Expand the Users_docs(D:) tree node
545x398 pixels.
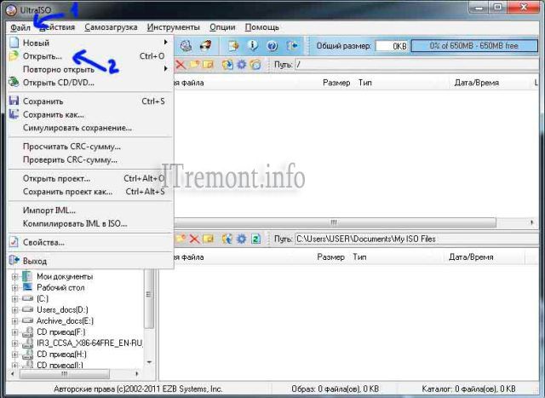[14, 310]
